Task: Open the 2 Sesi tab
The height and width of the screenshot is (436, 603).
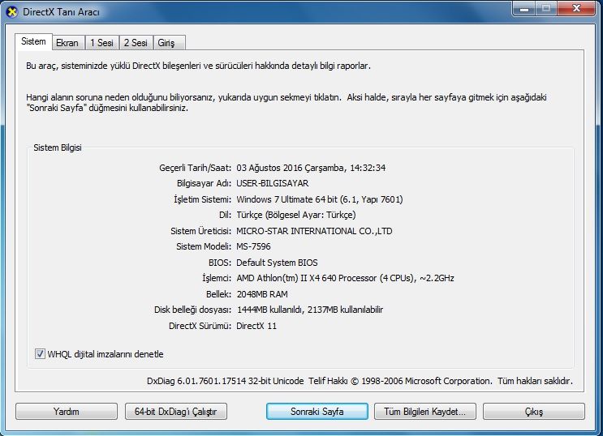Action: (x=136, y=43)
